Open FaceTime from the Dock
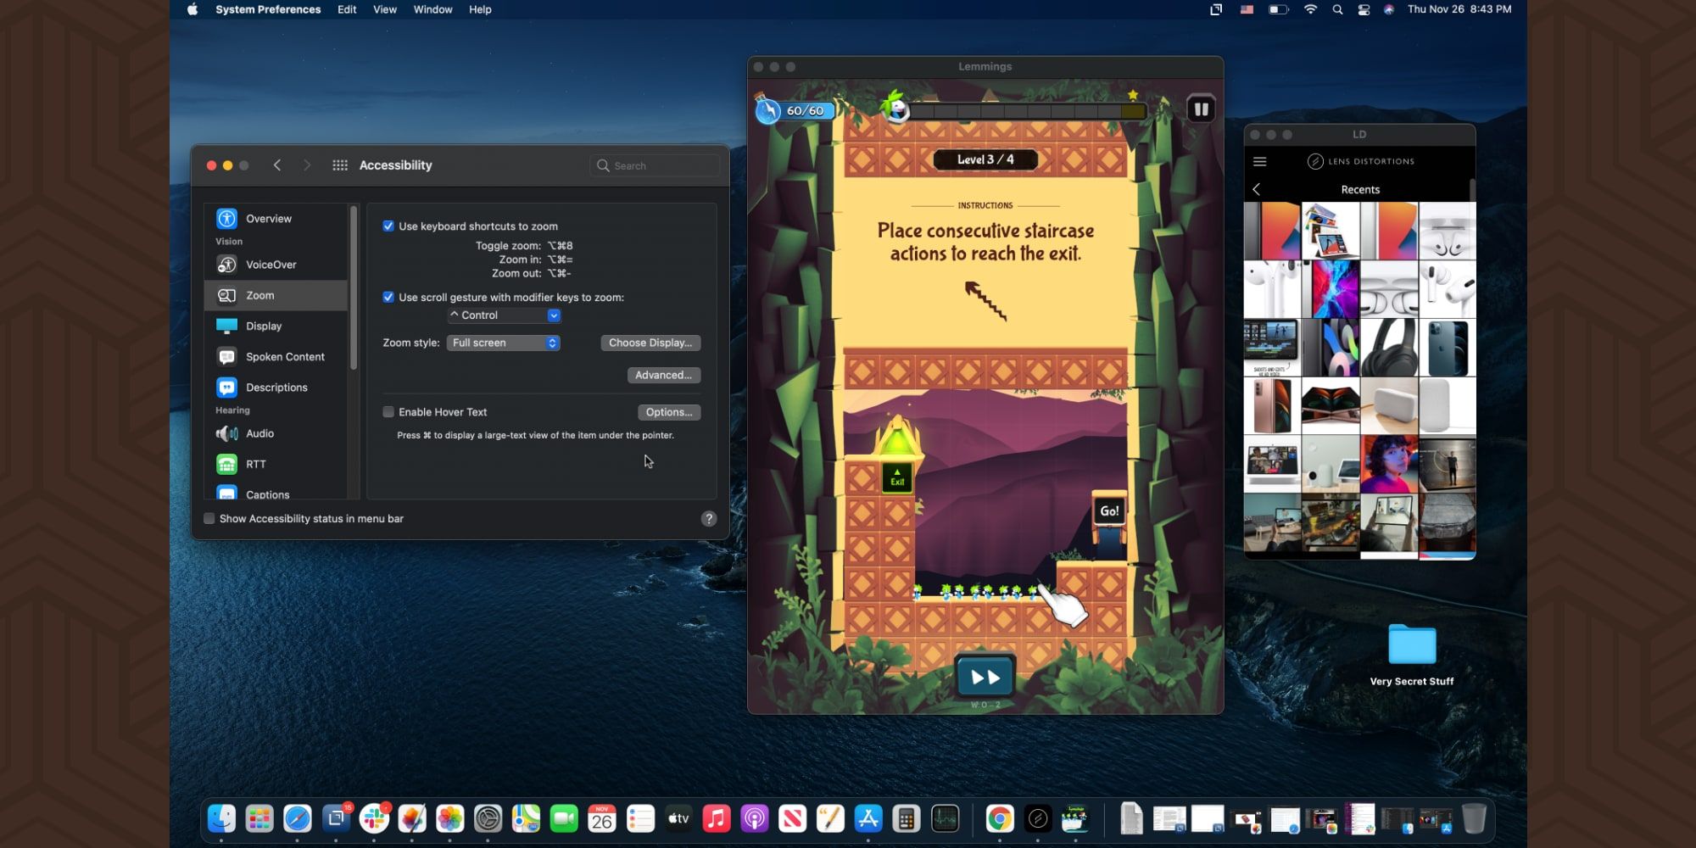 pyautogui.click(x=564, y=818)
